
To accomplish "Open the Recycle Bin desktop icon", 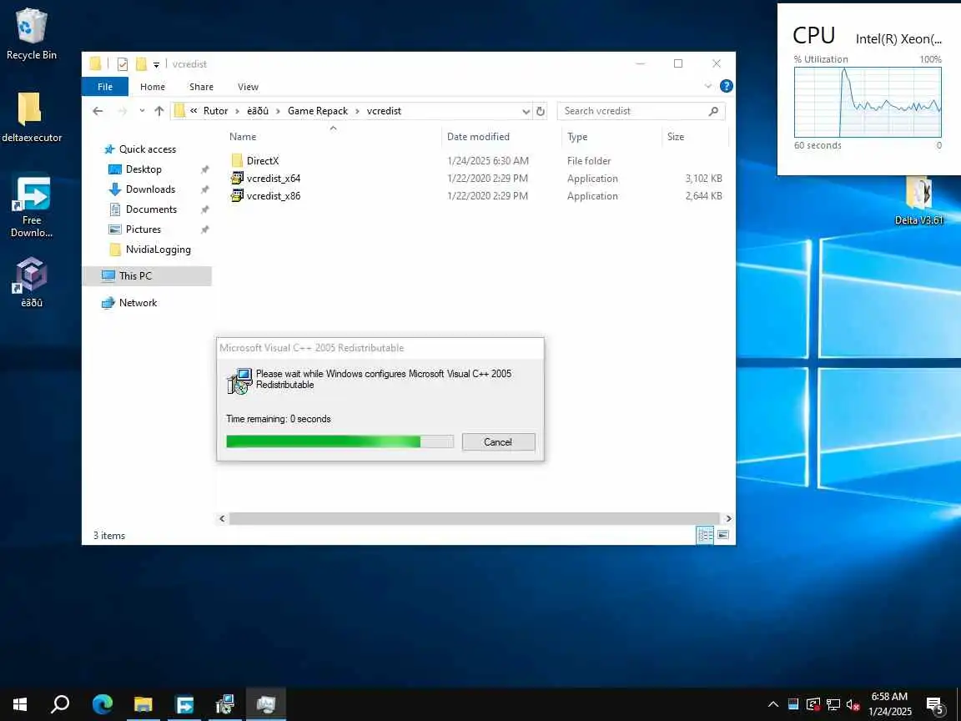I will (x=31, y=33).
